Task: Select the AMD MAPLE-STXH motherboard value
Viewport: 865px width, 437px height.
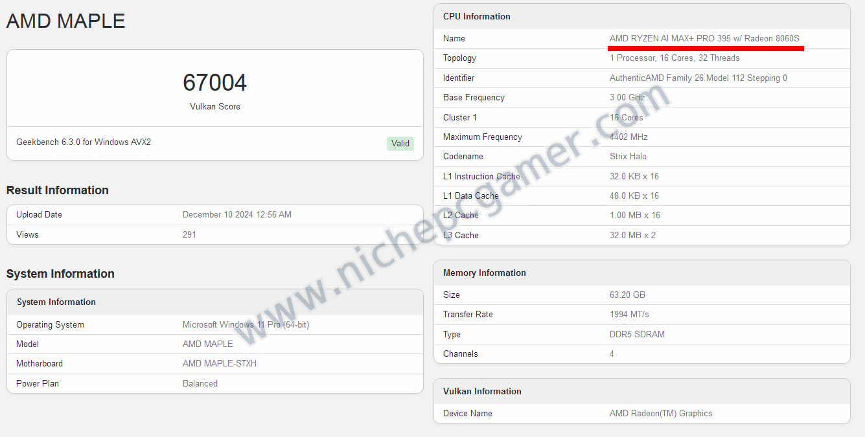Action: (x=220, y=364)
